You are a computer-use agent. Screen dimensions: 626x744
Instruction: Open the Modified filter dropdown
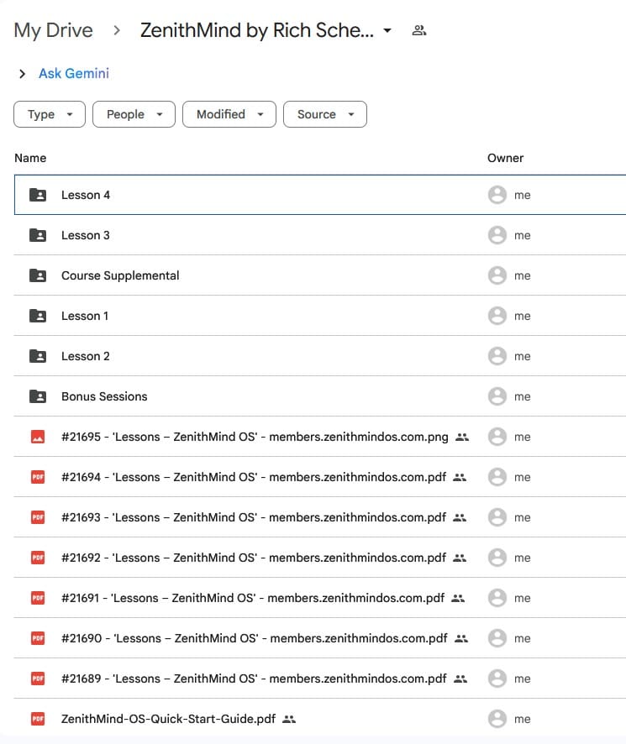pos(229,114)
